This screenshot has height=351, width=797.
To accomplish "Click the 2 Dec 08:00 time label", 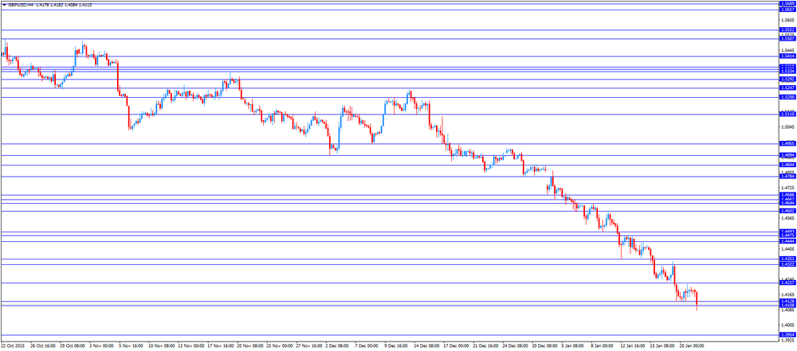I will point(337,345).
